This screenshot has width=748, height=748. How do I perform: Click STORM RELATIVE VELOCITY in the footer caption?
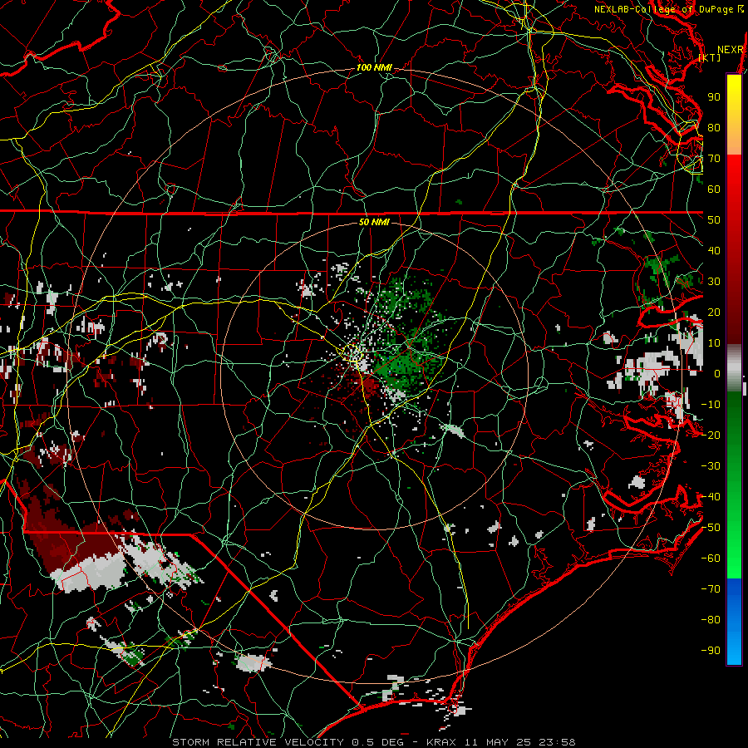(x=260, y=742)
